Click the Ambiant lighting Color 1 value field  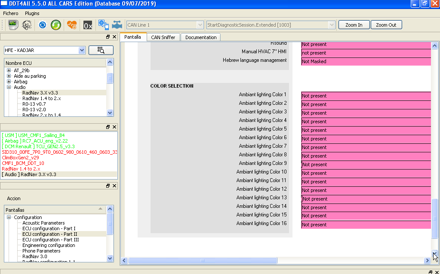click(x=366, y=96)
